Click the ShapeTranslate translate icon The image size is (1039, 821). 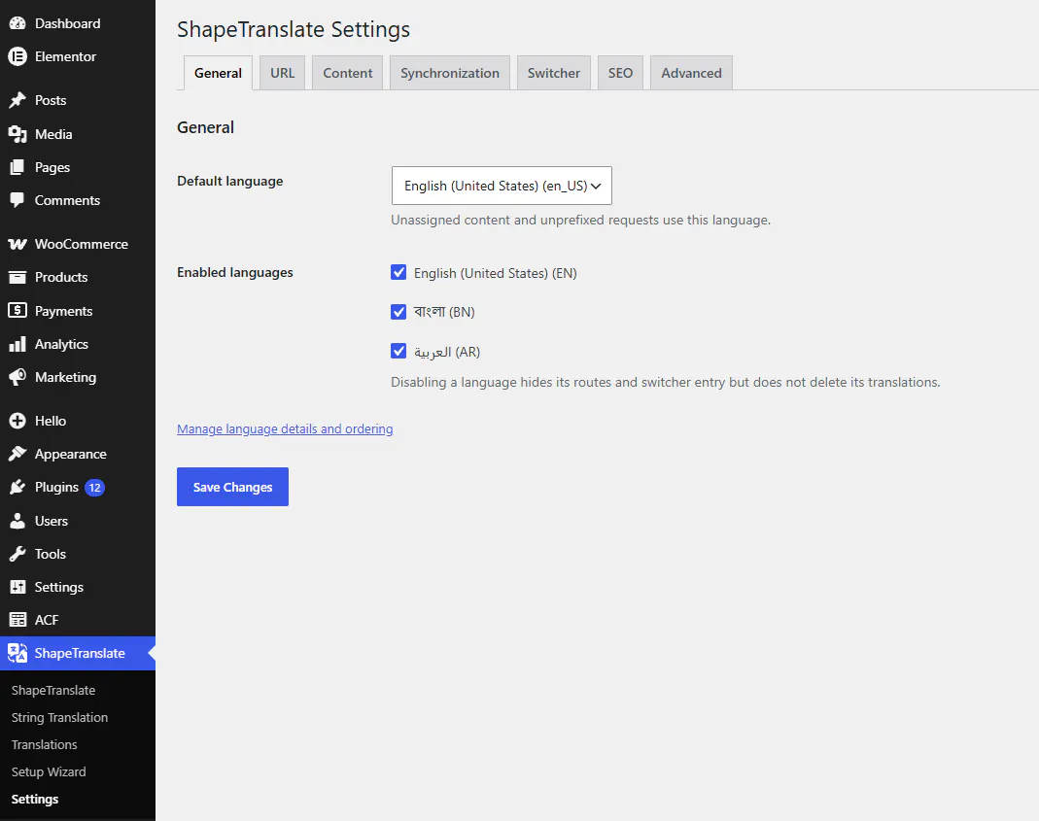(x=17, y=653)
